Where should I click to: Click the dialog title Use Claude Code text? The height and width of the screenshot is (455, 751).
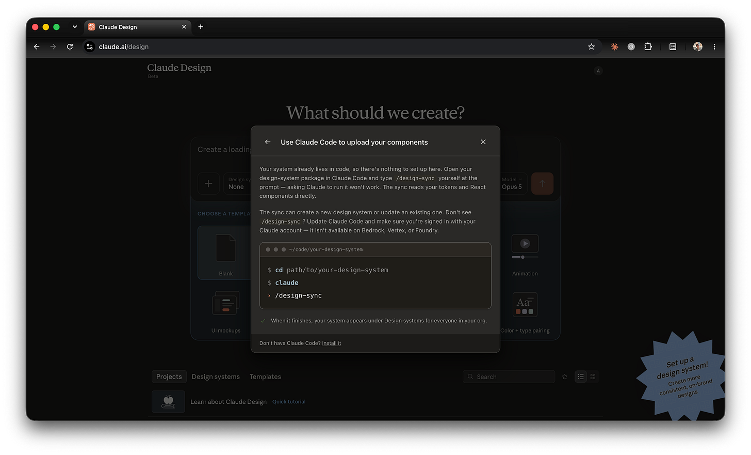tap(354, 142)
